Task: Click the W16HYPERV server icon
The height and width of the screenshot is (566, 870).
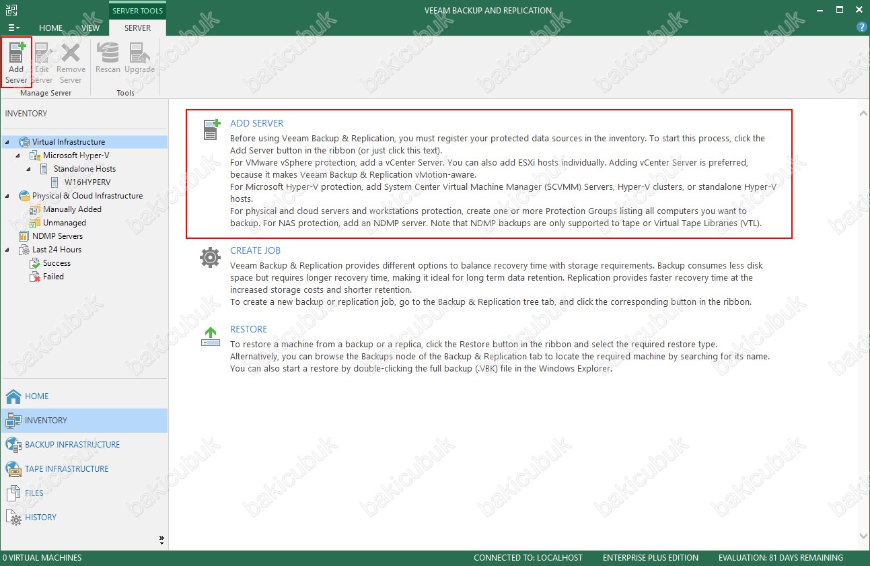Action: [x=55, y=182]
